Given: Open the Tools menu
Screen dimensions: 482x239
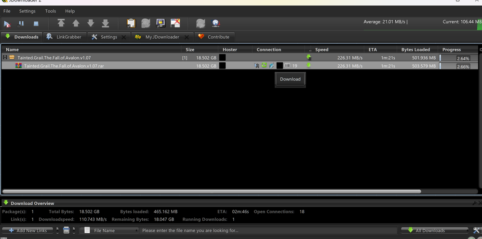Looking at the screenshot, I should coord(51,11).
